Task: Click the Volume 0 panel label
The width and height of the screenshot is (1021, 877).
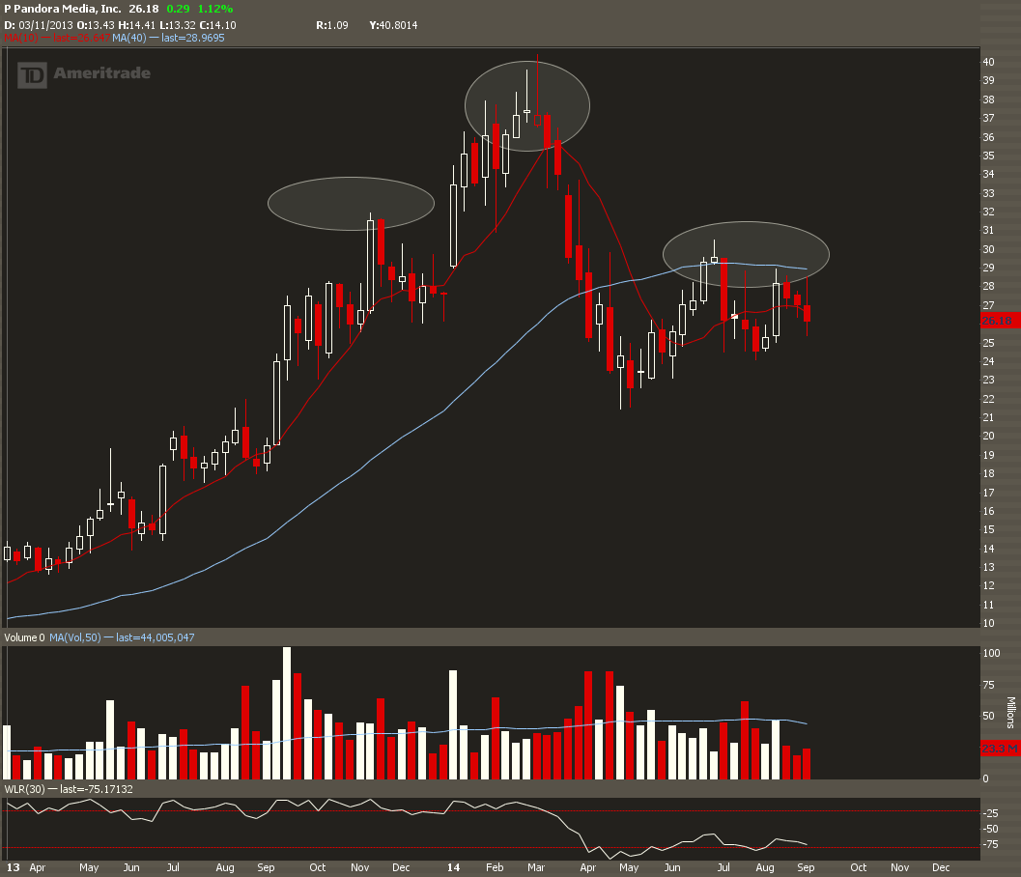Action: pyautogui.click(x=24, y=637)
